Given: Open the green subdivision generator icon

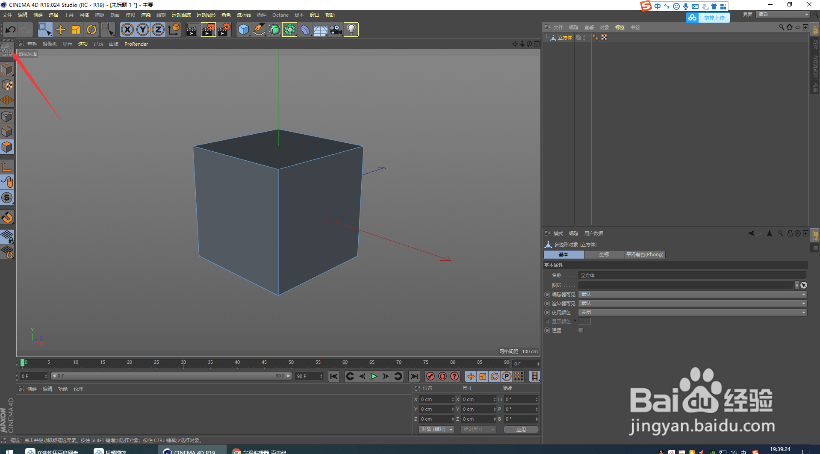Looking at the screenshot, I should [x=274, y=29].
